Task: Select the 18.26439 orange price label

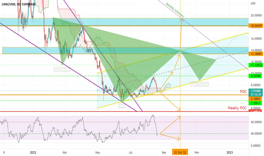Action: click(256, 26)
